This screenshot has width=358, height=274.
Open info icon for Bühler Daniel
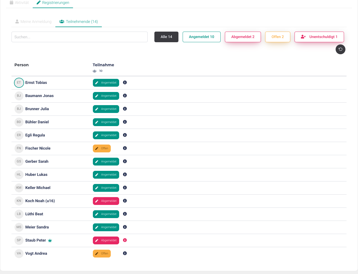click(125, 122)
